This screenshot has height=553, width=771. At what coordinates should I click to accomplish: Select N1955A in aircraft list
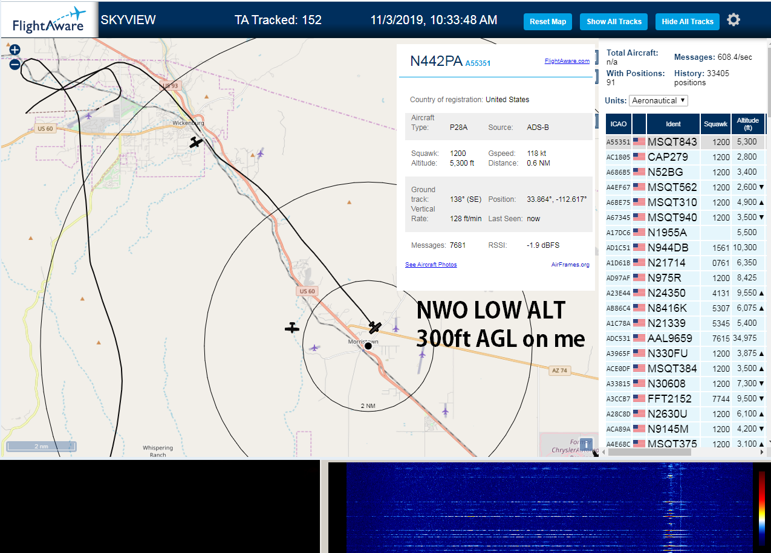coord(667,233)
